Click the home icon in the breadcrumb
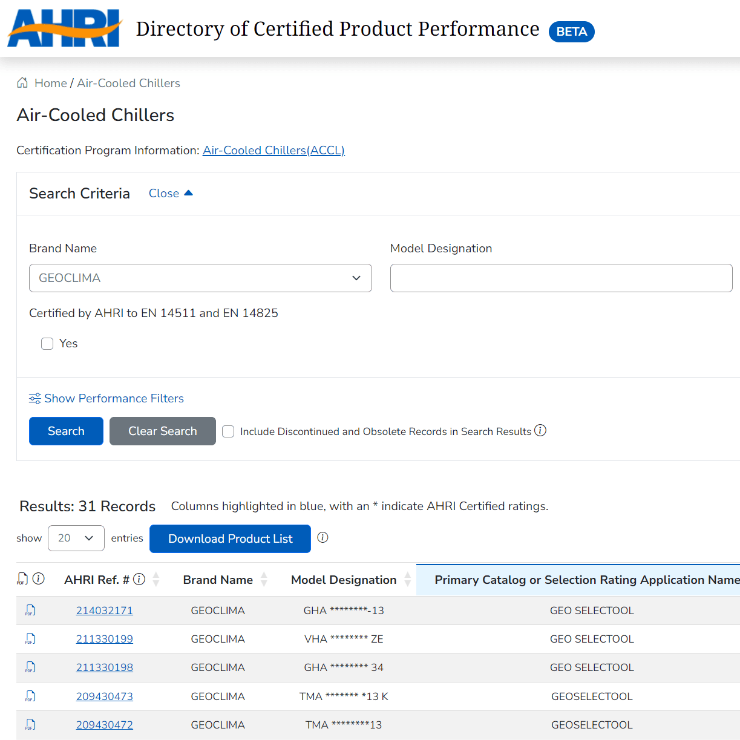 pos(22,82)
